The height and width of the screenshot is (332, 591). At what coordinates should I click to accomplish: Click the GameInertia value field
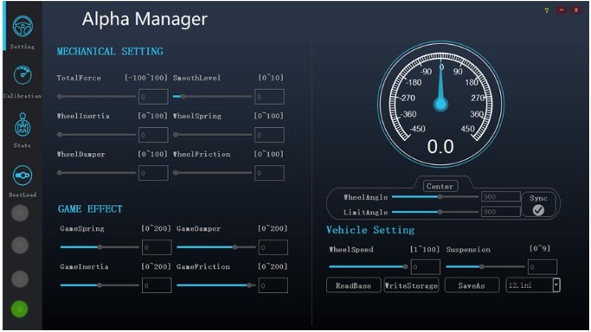157,285
